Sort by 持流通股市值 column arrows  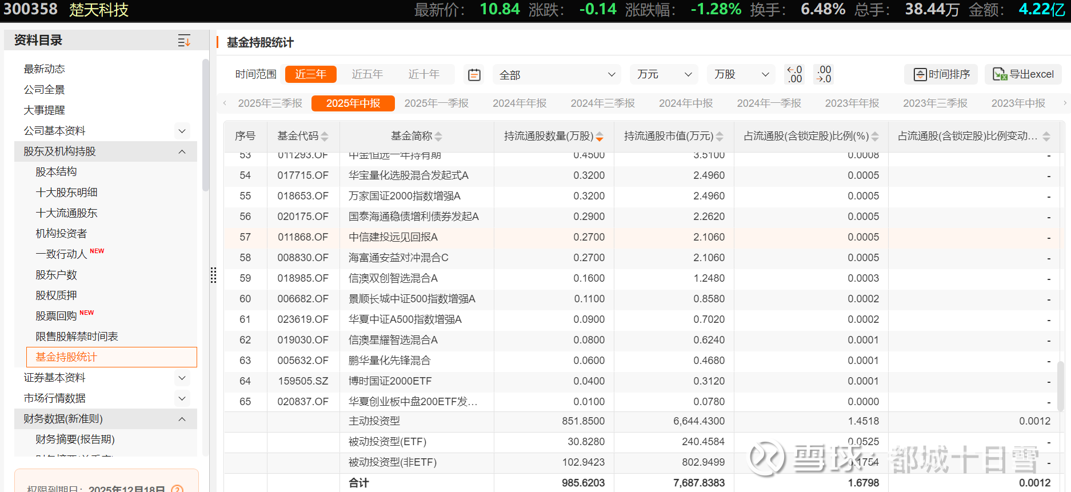tap(720, 137)
